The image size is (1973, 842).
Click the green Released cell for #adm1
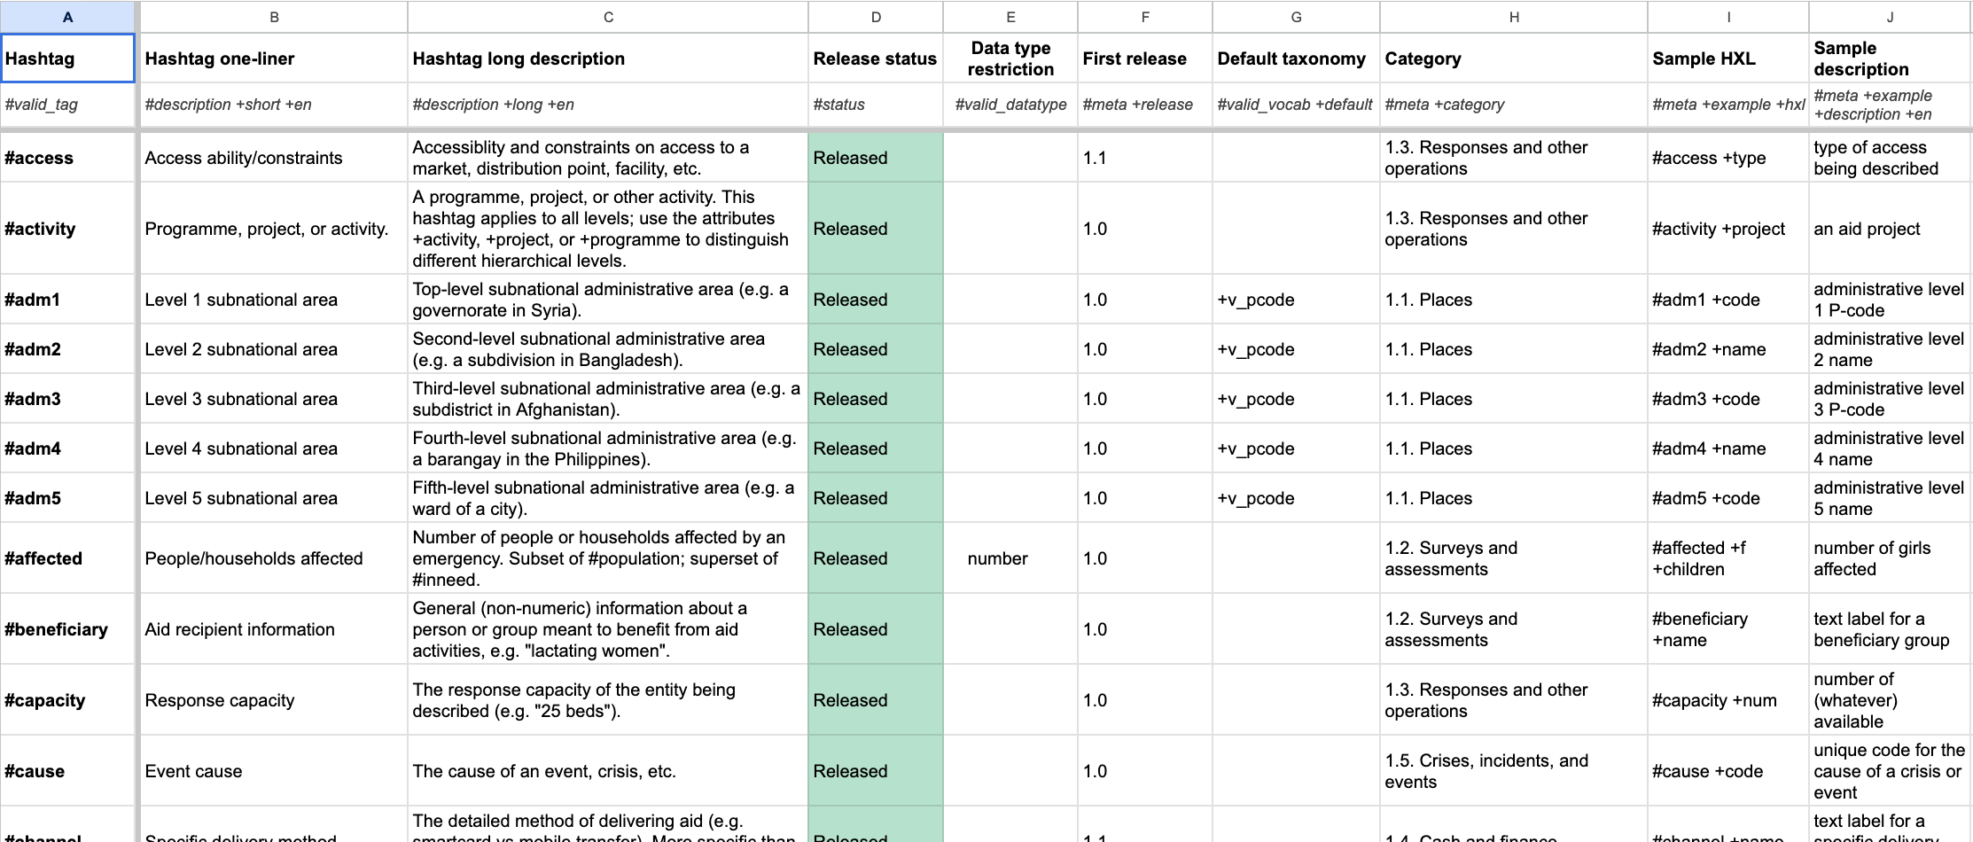875,300
